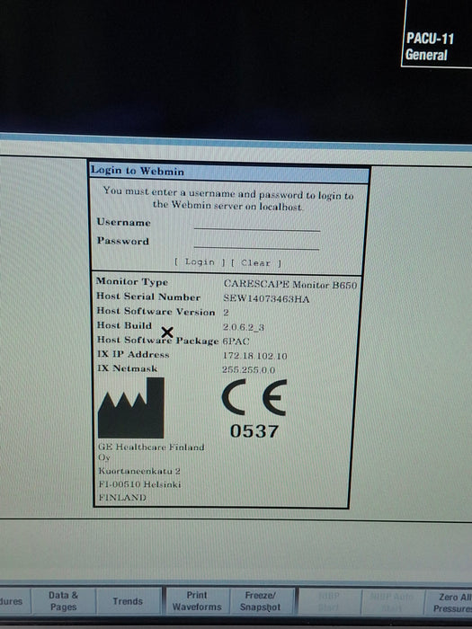This screenshot has width=472, height=629.
Task: Click the 0537 notified body number
Action: [x=254, y=431]
